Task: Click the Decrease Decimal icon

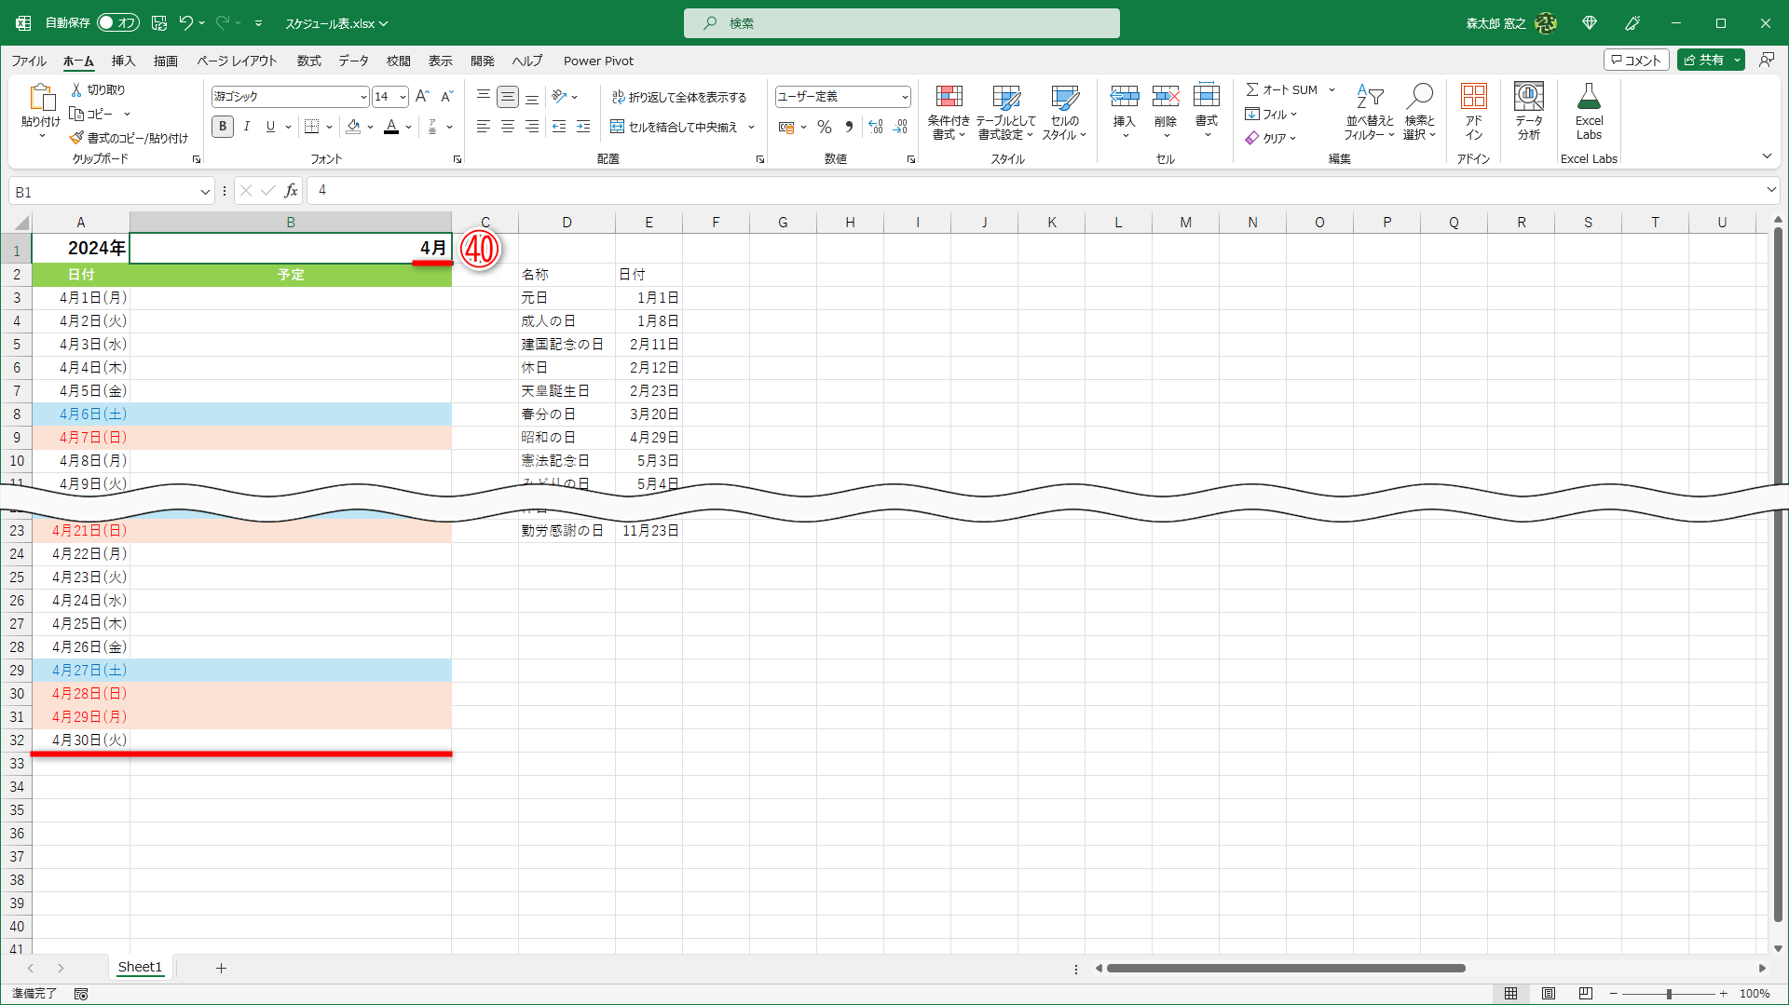Action: 900,127
